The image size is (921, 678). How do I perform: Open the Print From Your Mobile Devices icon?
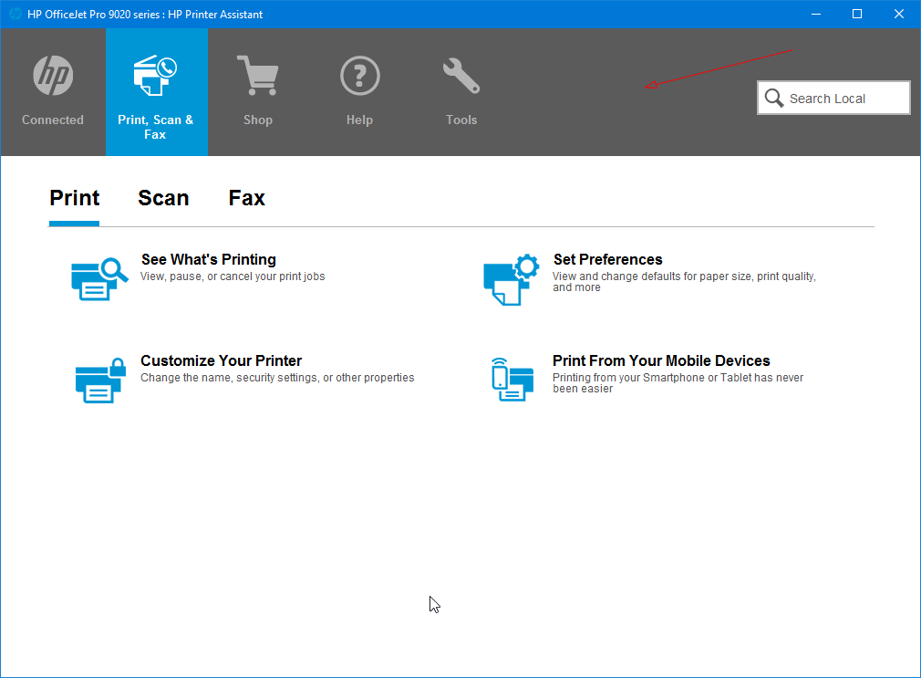click(511, 380)
